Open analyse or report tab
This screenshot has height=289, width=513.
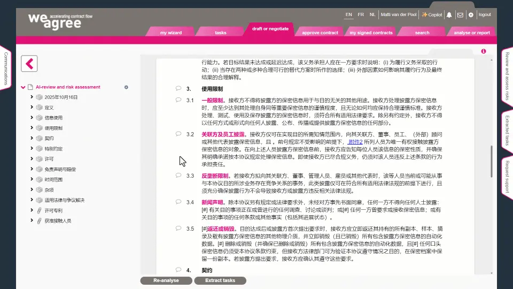click(472, 33)
